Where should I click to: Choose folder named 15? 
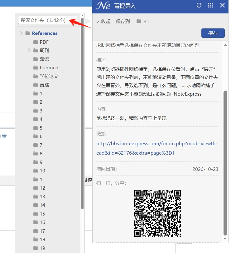coord(42,214)
